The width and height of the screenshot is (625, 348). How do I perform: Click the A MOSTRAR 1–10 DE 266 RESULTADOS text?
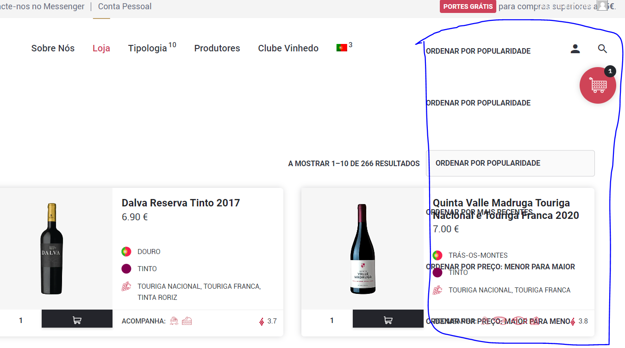pos(354,164)
